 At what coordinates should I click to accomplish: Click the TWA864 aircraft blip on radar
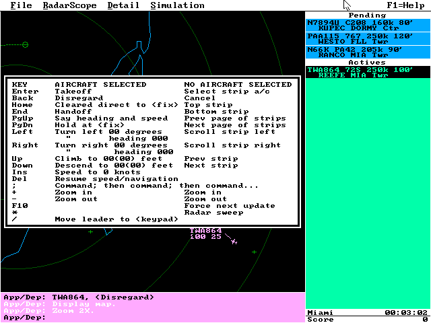point(234,242)
